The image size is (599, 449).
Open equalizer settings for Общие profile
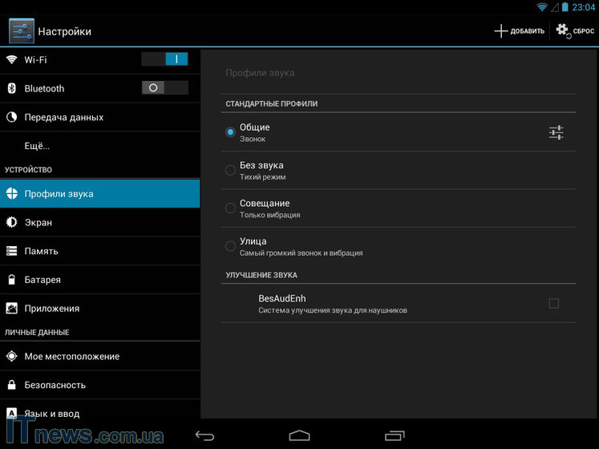[556, 133]
